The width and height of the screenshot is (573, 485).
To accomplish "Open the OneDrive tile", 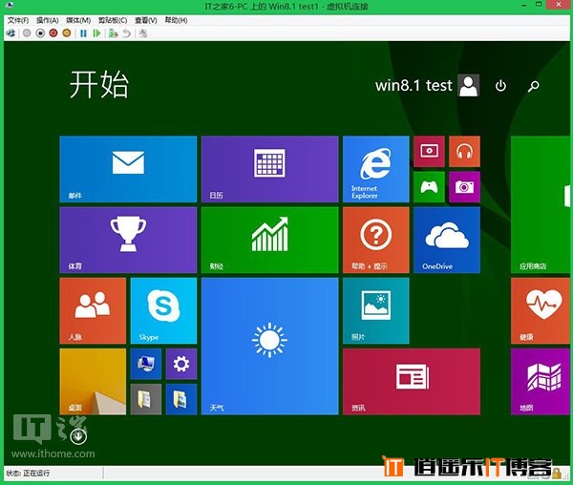I will [x=447, y=240].
